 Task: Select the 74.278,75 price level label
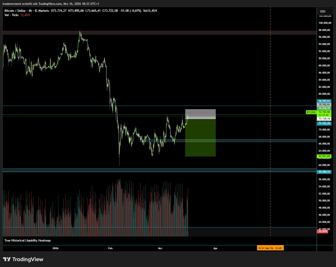(324, 108)
